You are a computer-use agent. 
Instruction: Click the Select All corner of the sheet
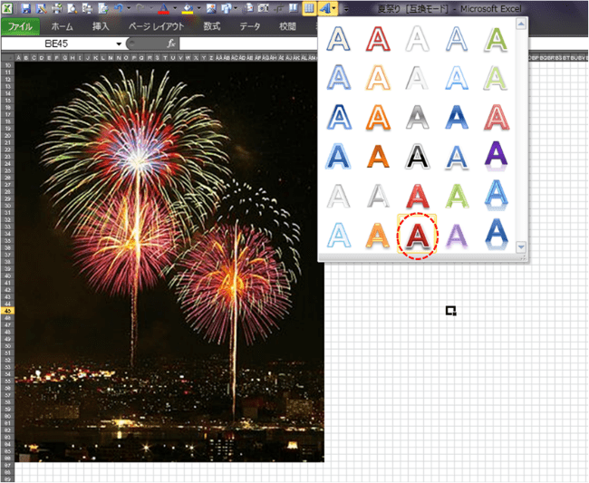point(7,57)
